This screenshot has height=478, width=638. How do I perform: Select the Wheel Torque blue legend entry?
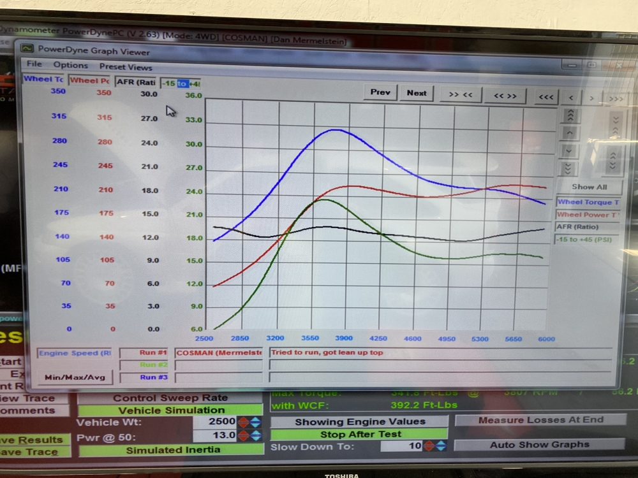pos(588,202)
